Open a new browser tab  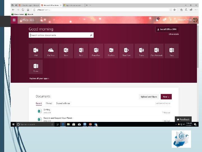(x=87, y=5)
